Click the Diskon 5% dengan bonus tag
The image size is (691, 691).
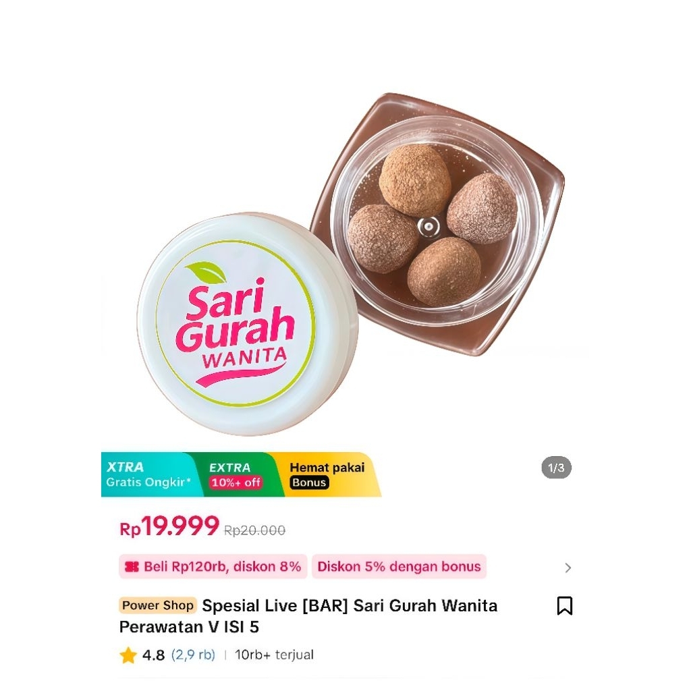(x=399, y=566)
